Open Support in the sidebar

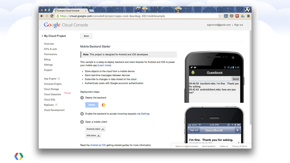pos(48,70)
